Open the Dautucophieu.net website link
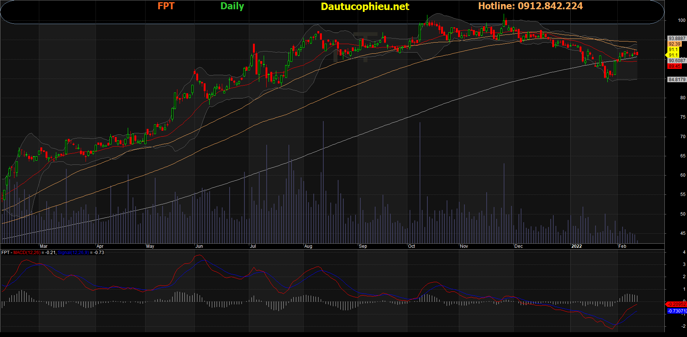 [x=364, y=7]
